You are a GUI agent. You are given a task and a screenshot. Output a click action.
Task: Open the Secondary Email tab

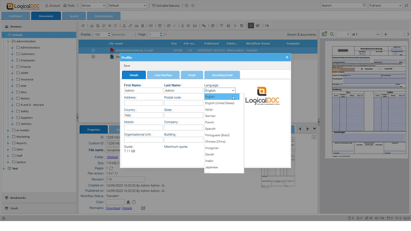coord(222,75)
